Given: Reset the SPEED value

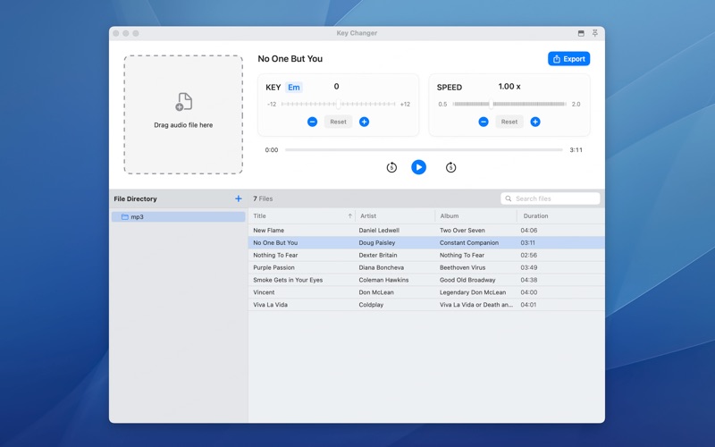Looking at the screenshot, I should point(509,122).
